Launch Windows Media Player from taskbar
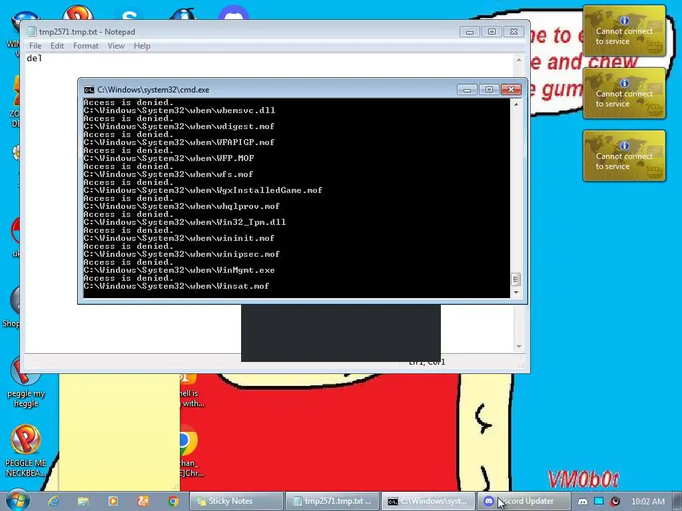The height and width of the screenshot is (511, 682). pyautogui.click(x=113, y=501)
